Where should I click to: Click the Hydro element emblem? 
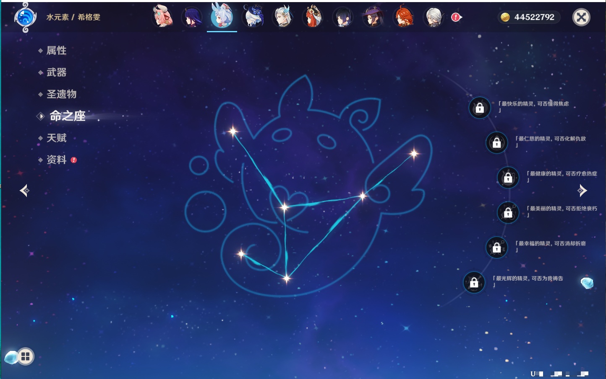[25, 17]
